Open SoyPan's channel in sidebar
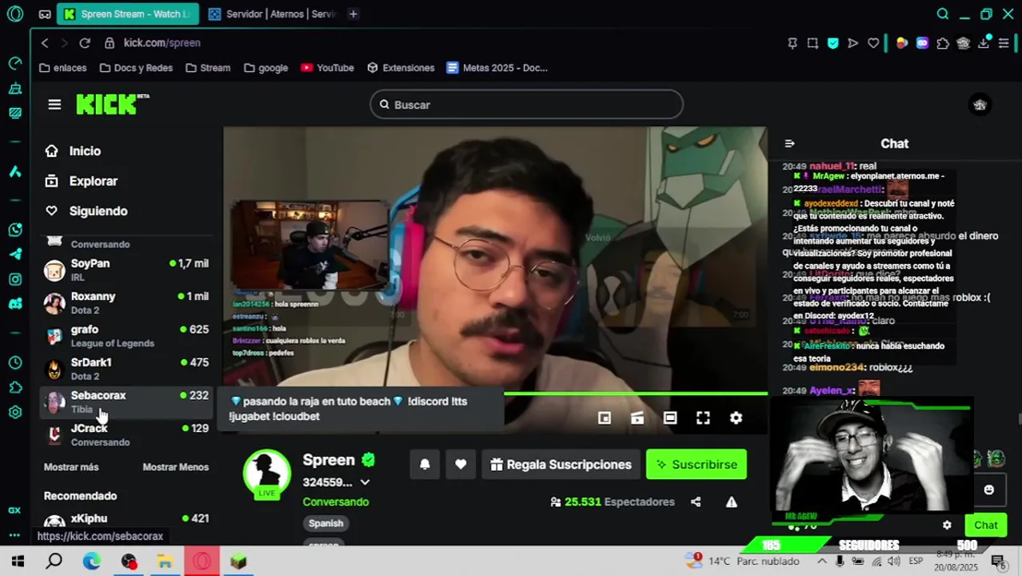 (126, 270)
